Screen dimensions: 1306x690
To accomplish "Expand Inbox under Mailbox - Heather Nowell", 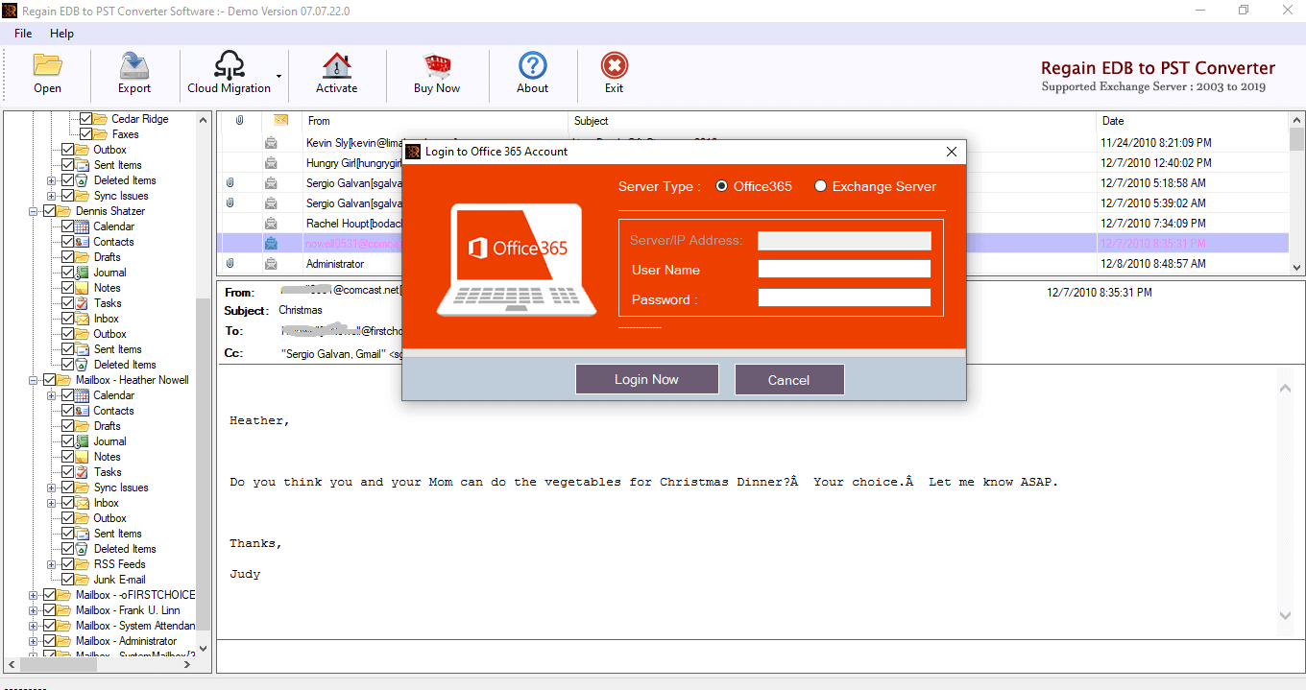I will click(51, 503).
